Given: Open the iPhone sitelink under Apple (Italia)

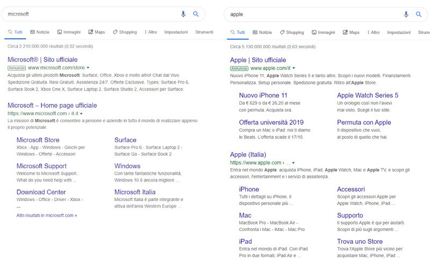Looking at the screenshot, I should [249, 189].
